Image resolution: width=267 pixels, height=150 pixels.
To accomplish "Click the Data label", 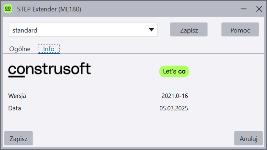I will coord(15,108).
